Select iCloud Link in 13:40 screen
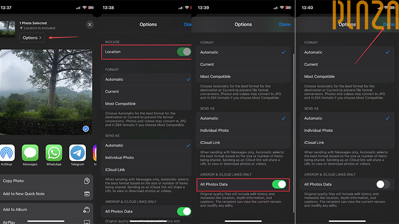399x224 pixels. click(347, 143)
